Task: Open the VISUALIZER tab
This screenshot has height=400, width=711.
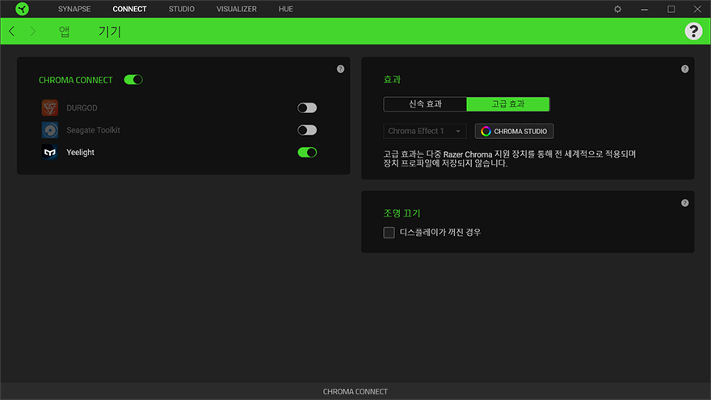Action: [236, 9]
